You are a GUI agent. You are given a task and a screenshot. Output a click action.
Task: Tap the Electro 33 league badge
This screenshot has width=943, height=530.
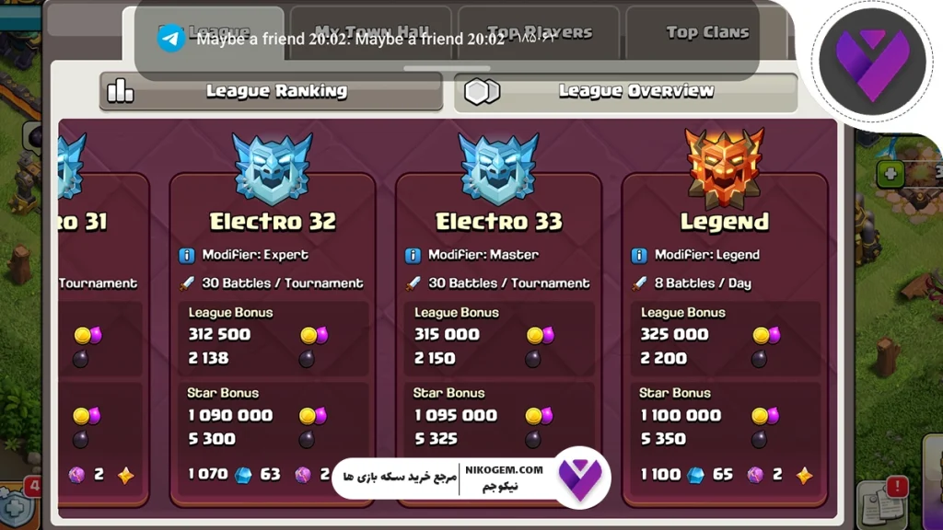498,168
